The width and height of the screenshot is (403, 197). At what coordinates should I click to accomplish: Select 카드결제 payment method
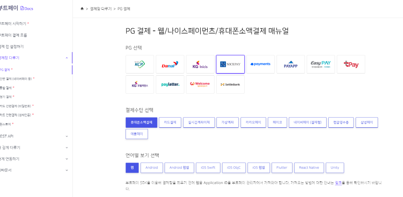[170, 122]
